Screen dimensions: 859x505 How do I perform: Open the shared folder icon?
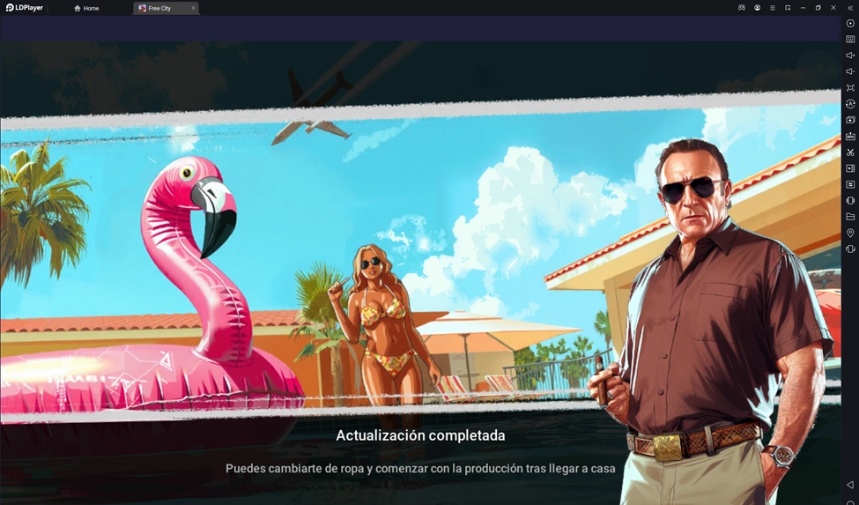point(850,217)
